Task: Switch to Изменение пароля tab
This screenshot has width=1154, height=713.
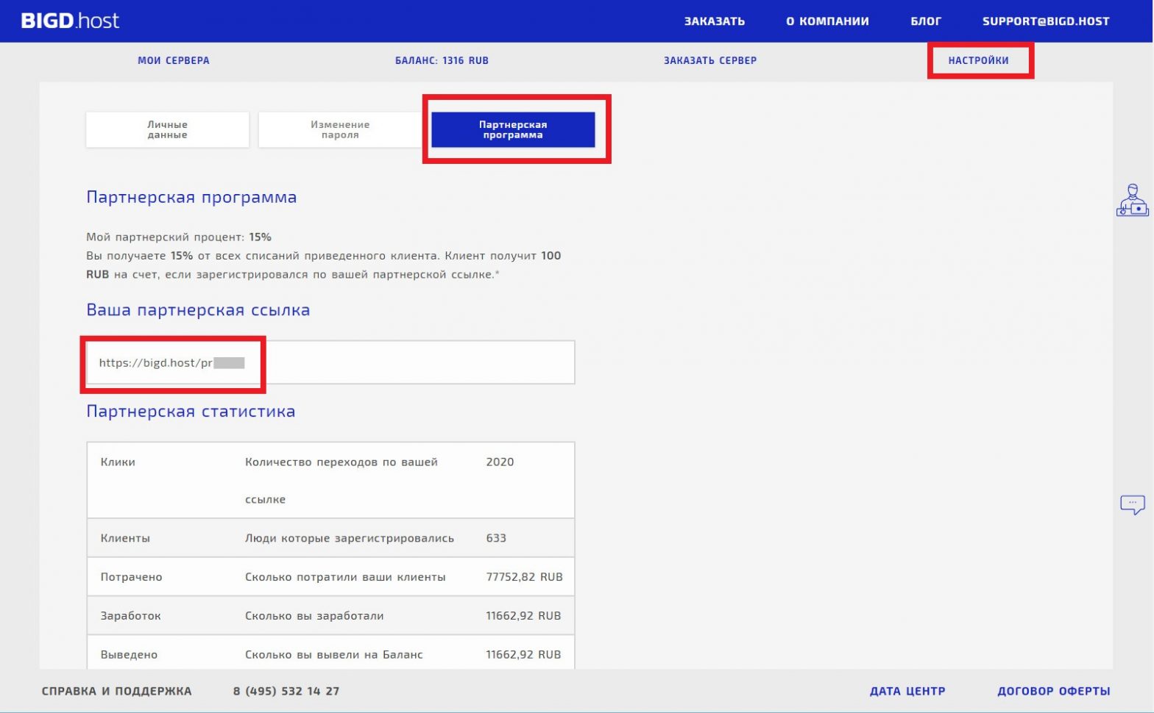Action: tap(340, 129)
